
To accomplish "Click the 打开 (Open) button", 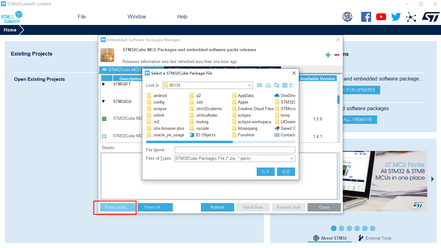I will point(266,172).
